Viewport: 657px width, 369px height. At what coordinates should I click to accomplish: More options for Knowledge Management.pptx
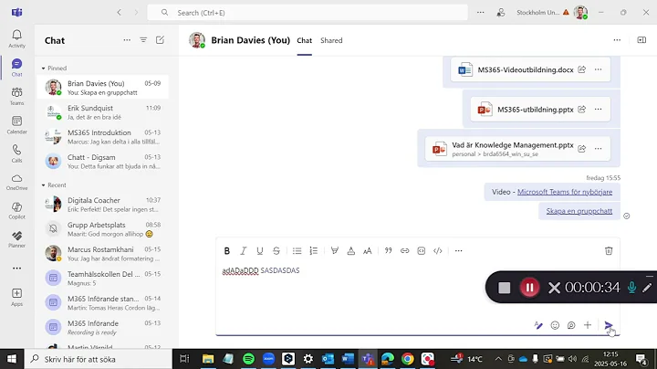click(x=598, y=149)
